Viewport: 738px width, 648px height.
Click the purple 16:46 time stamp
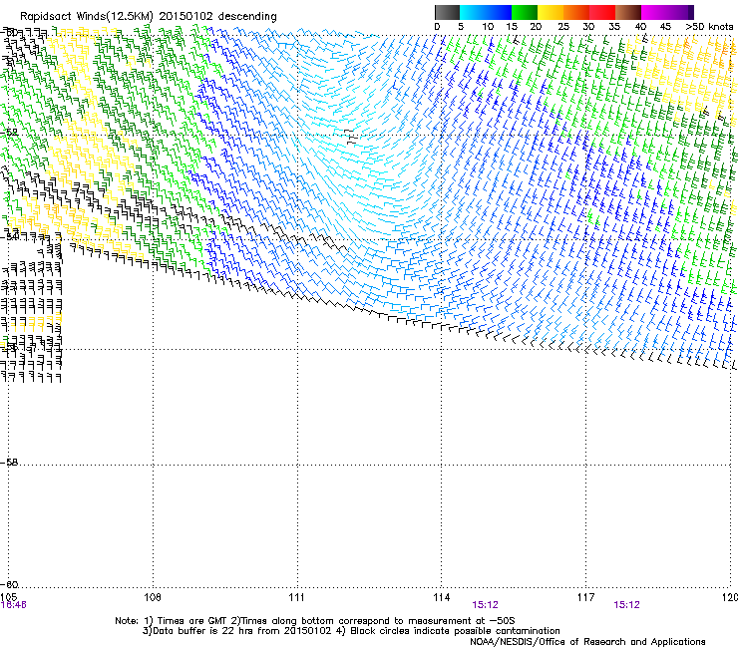coord(14,605)
